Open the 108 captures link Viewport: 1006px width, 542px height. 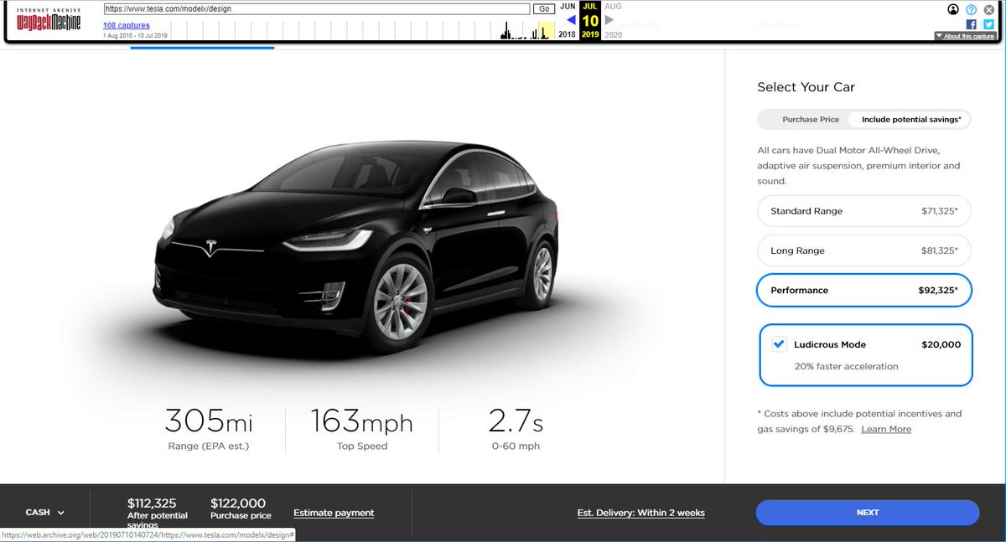click(126, 25)
